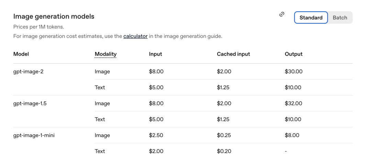The width and height of the screenshot is (371, 161).
Task: Switch pricing to the Batch tab
Action: [340, 18]
